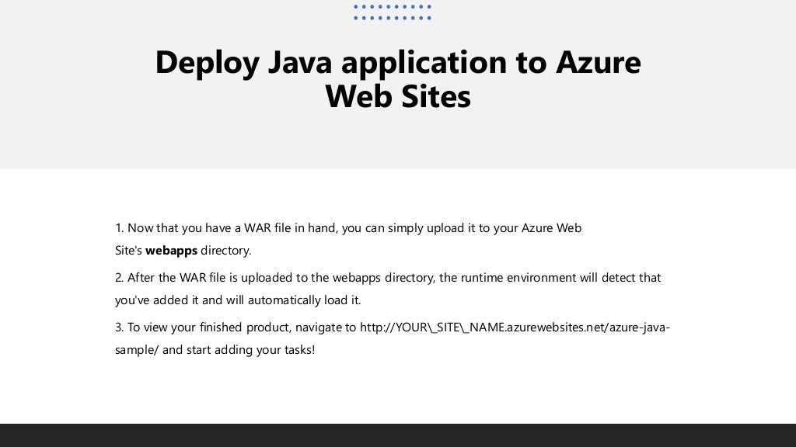Select the slide title "Deploy Java application to Azure Web Sites"
The width and height of the screenshot is (796, 447).
point(398,79)
